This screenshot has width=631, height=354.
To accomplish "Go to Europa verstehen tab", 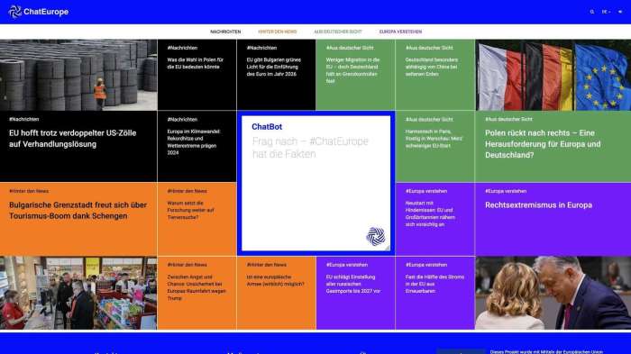I will pos(400,32).
